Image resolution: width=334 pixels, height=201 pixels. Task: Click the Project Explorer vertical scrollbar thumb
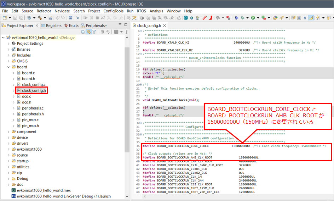127,100
